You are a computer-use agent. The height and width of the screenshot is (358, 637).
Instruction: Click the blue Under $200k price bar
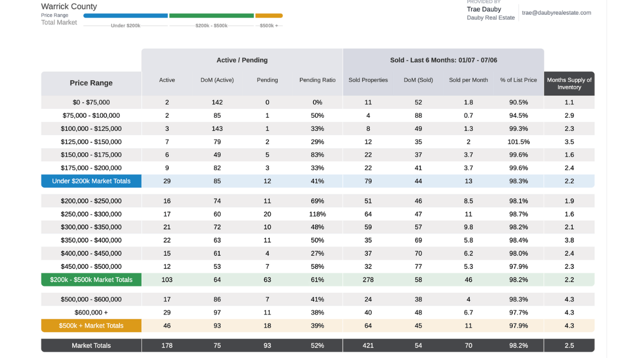click(x=125, y=16)
